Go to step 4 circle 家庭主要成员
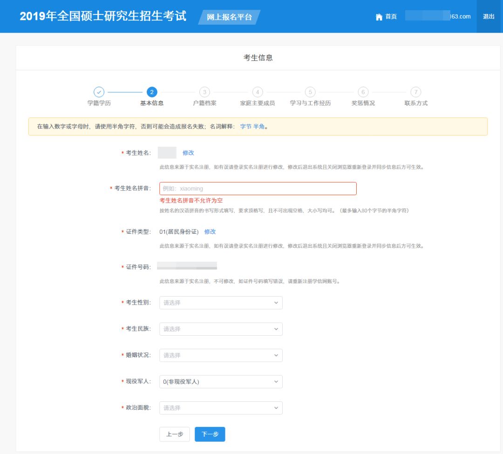The height and width of the screenshot is (454, 503). pyautogui.click(x=258, y=92)
